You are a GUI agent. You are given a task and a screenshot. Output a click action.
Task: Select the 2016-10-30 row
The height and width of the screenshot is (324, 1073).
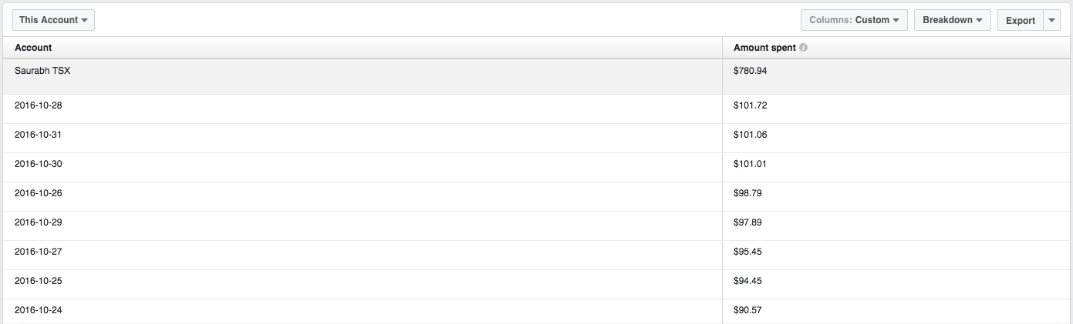coord(536,167)
